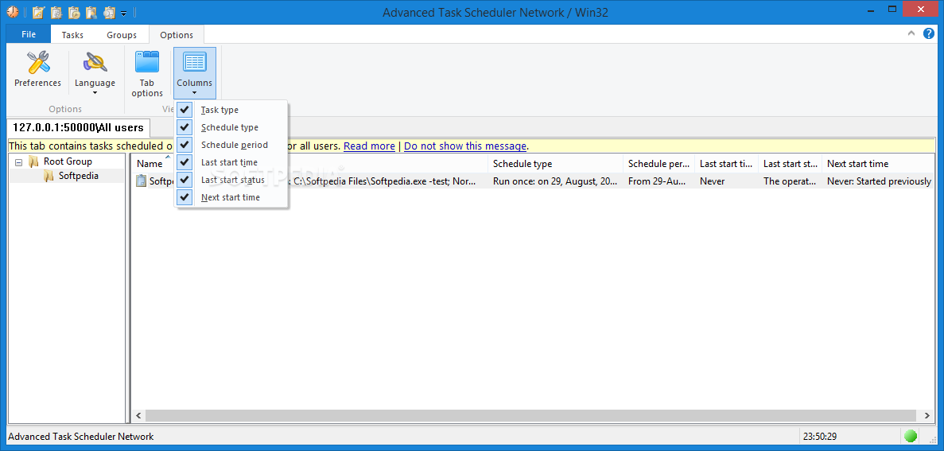Select the Root Group tree item
The height and width of the screenshot is (451, 944).
(68, 161)
